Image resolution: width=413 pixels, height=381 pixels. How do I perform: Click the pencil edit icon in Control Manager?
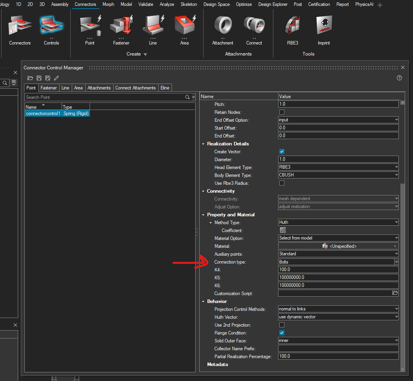56,78
